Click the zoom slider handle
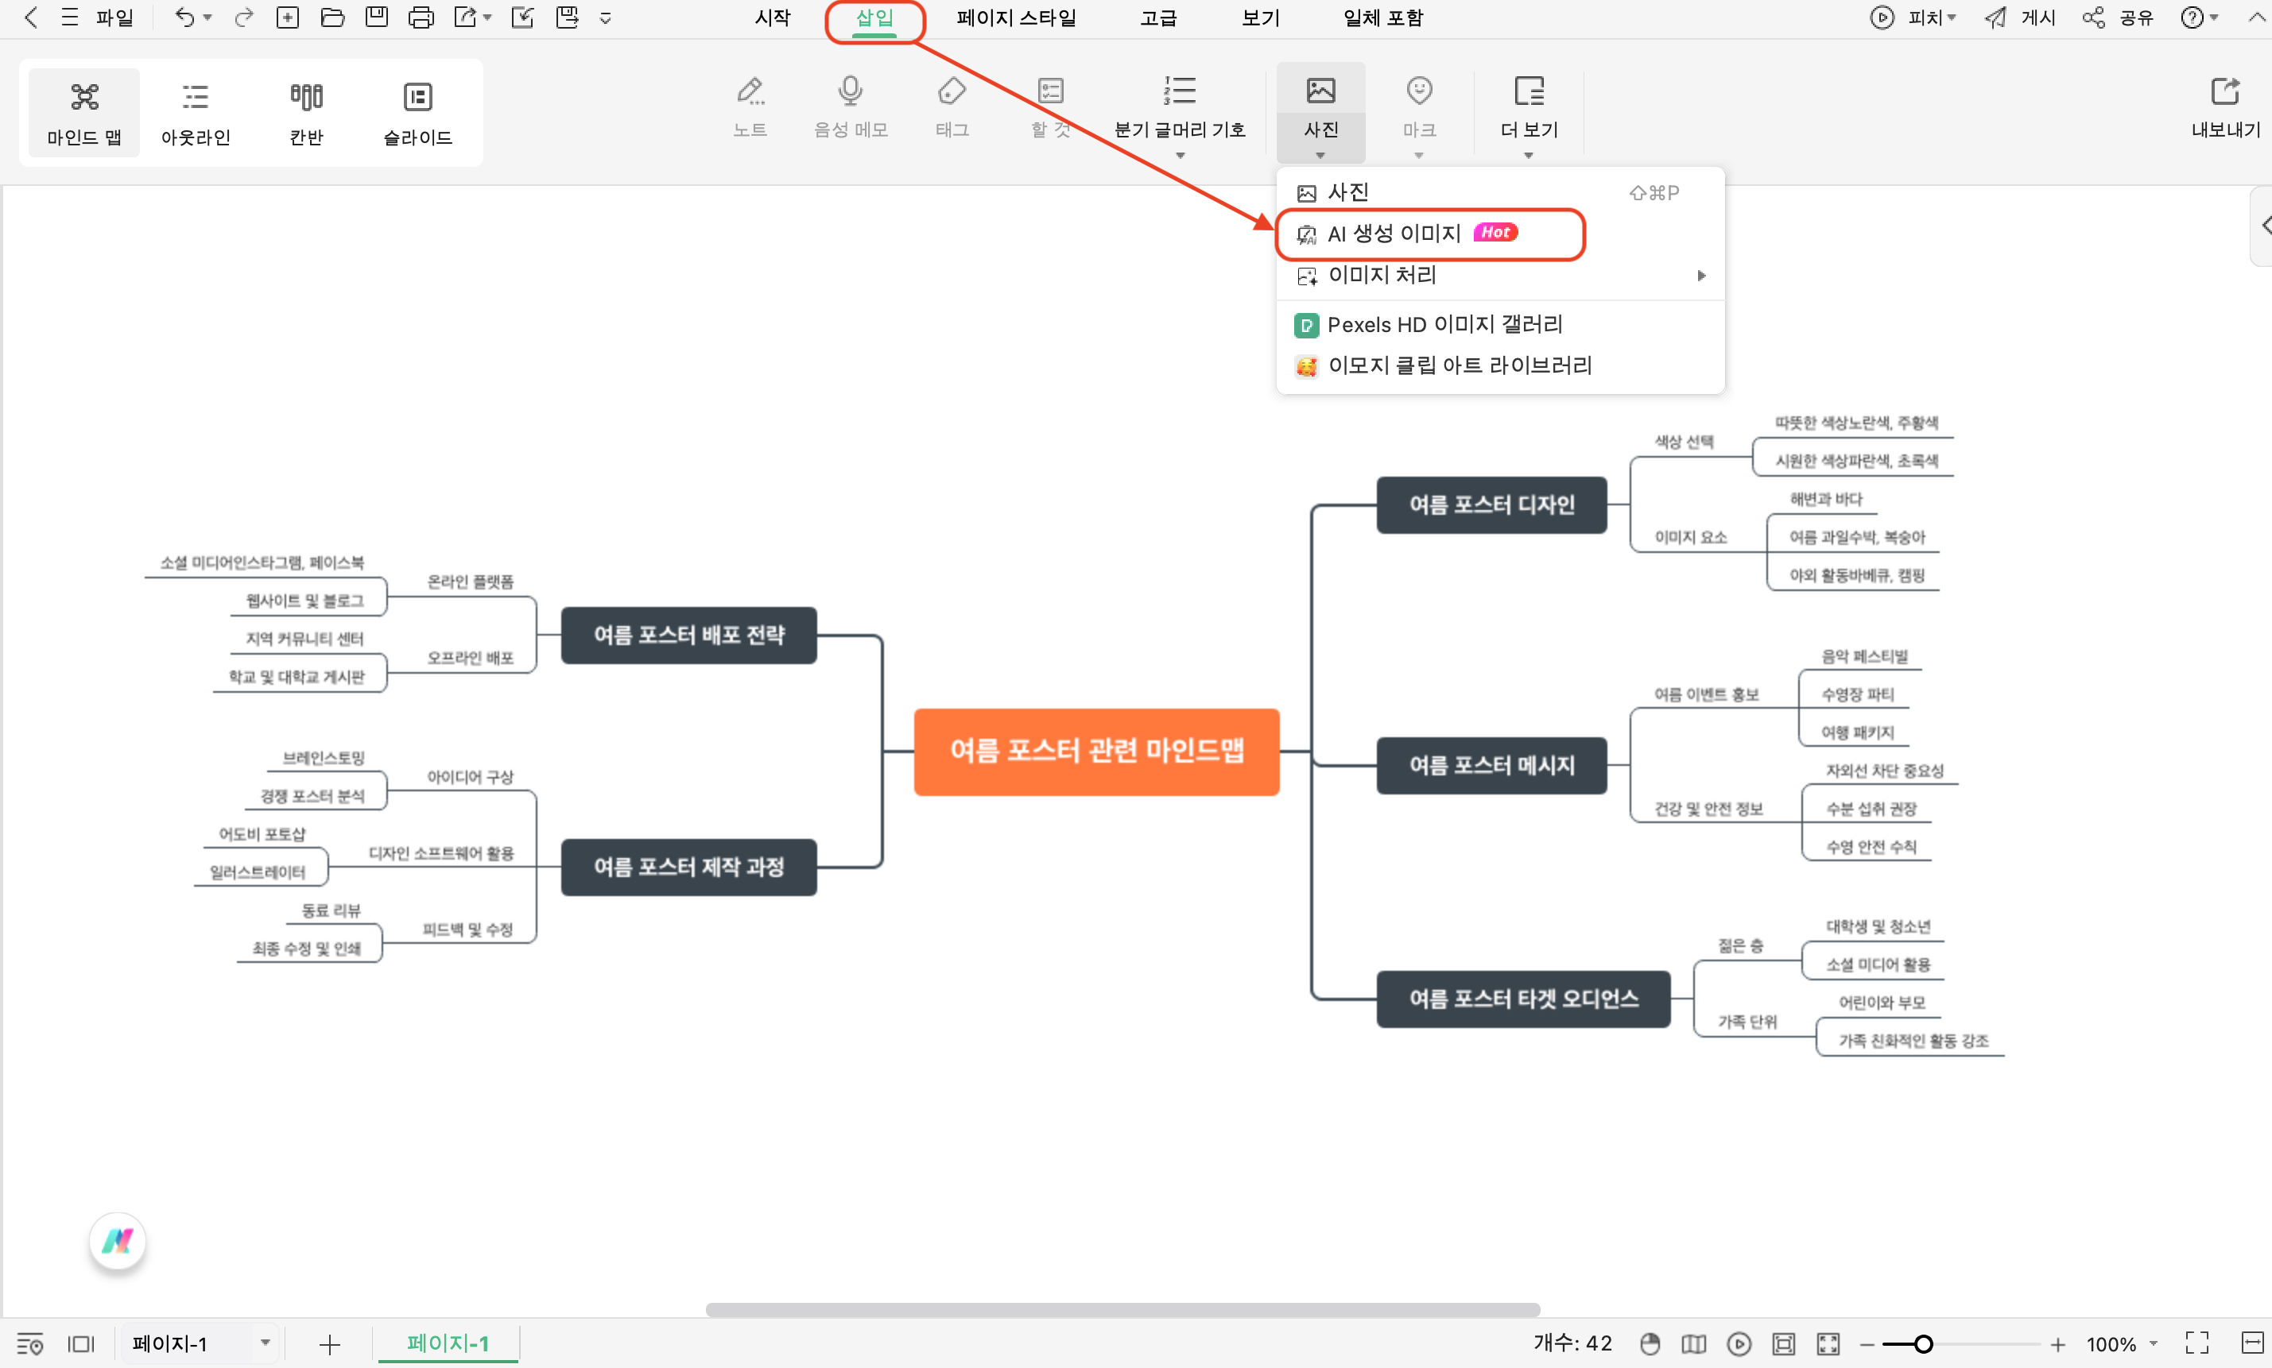2272x1368 pixels. click(1922, 1344)
